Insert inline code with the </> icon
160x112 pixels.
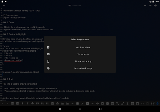tap(97, 104)
